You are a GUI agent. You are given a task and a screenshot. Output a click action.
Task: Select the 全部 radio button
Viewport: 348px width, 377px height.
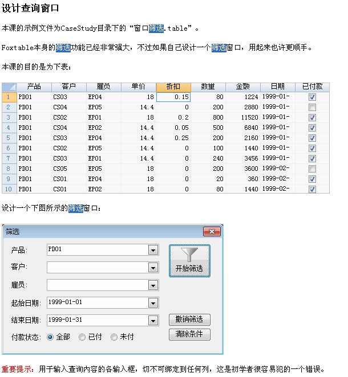(x=51, y=337)
